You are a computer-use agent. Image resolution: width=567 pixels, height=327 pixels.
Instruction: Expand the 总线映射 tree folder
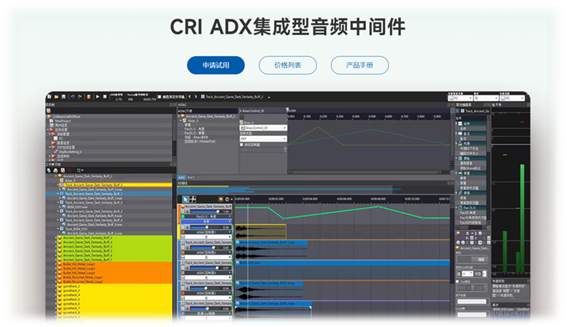50,156
